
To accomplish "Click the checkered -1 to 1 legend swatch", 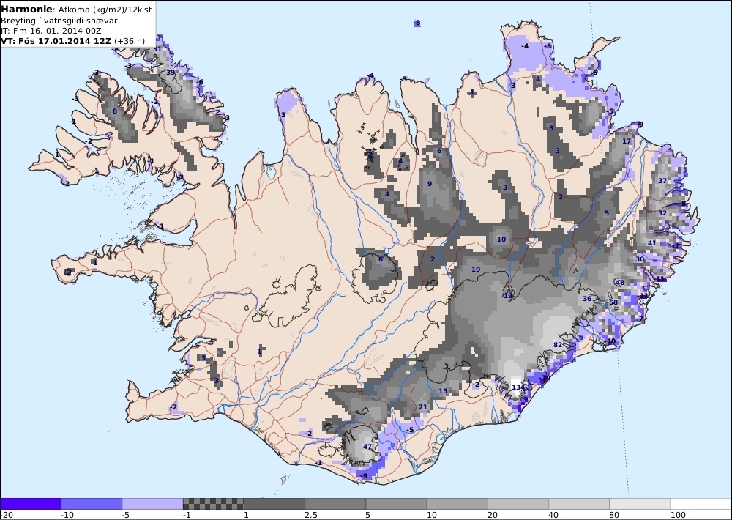I will [213, 504].
